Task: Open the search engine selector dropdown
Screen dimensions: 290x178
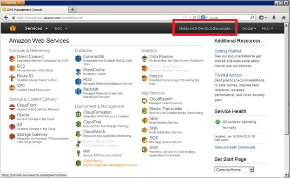Action: (204, 18)
